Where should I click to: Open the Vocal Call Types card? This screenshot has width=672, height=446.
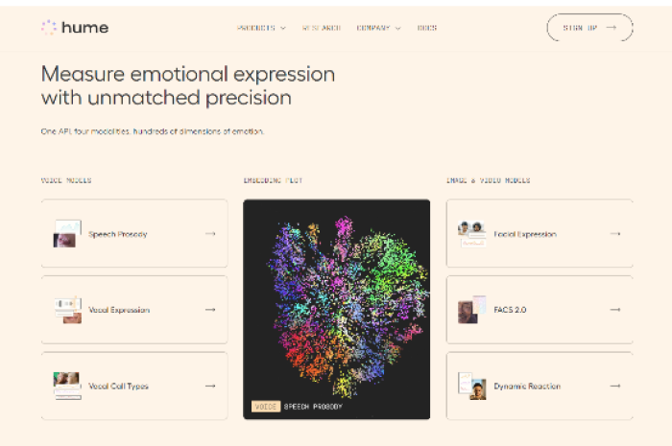134,386
